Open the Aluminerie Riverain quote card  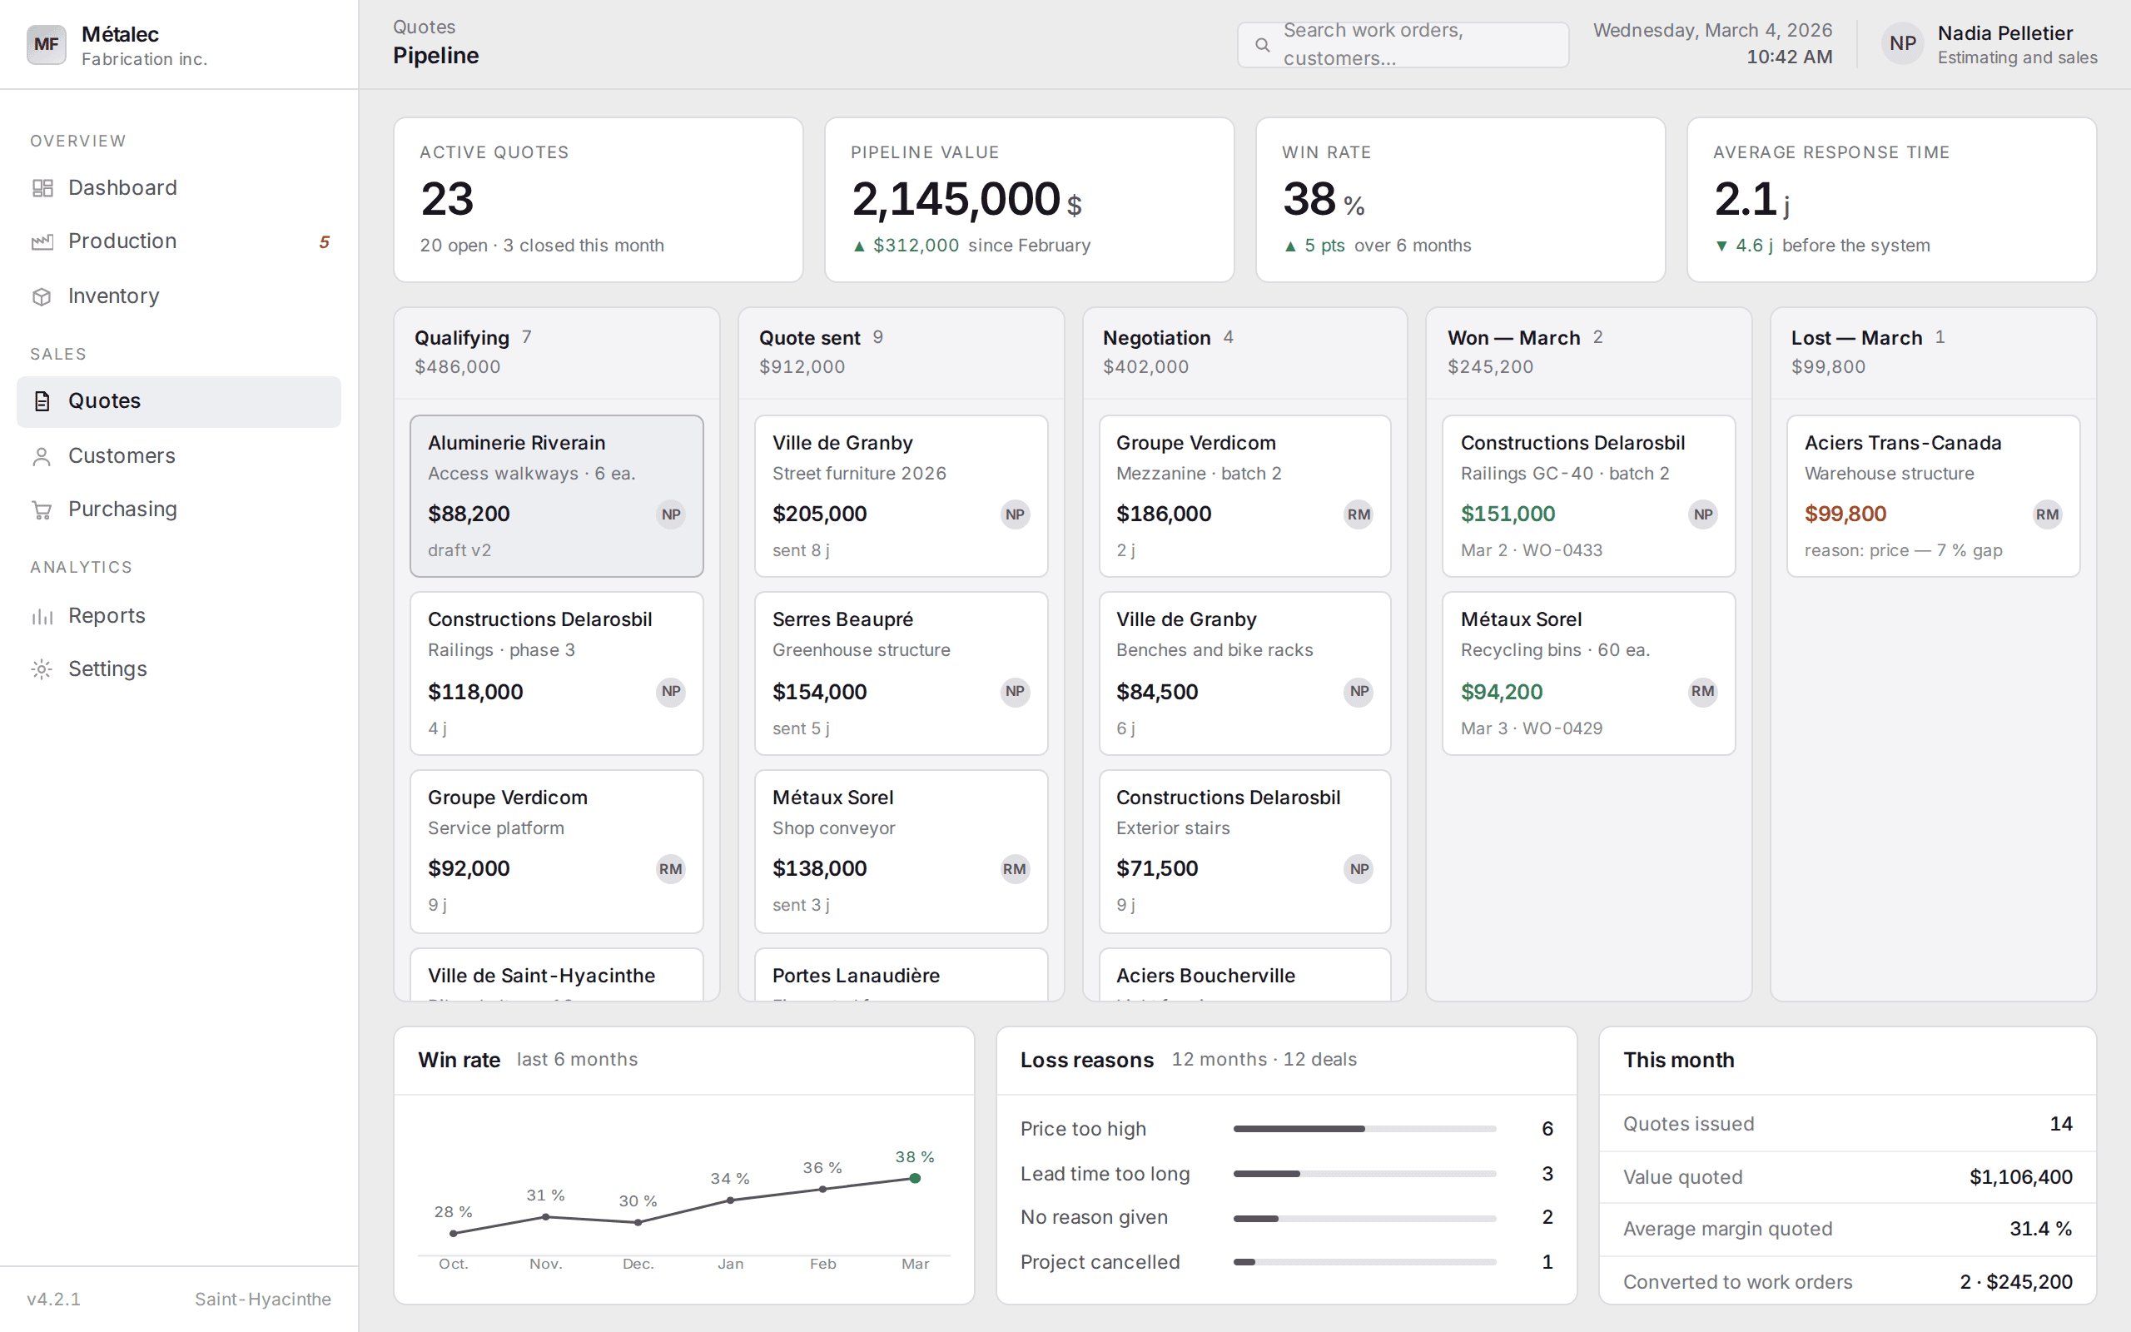[x=557, y=496]
